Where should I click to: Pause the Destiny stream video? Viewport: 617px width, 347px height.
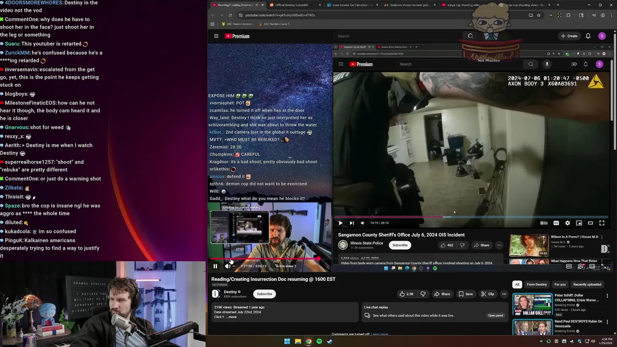(x=215, y=266)
